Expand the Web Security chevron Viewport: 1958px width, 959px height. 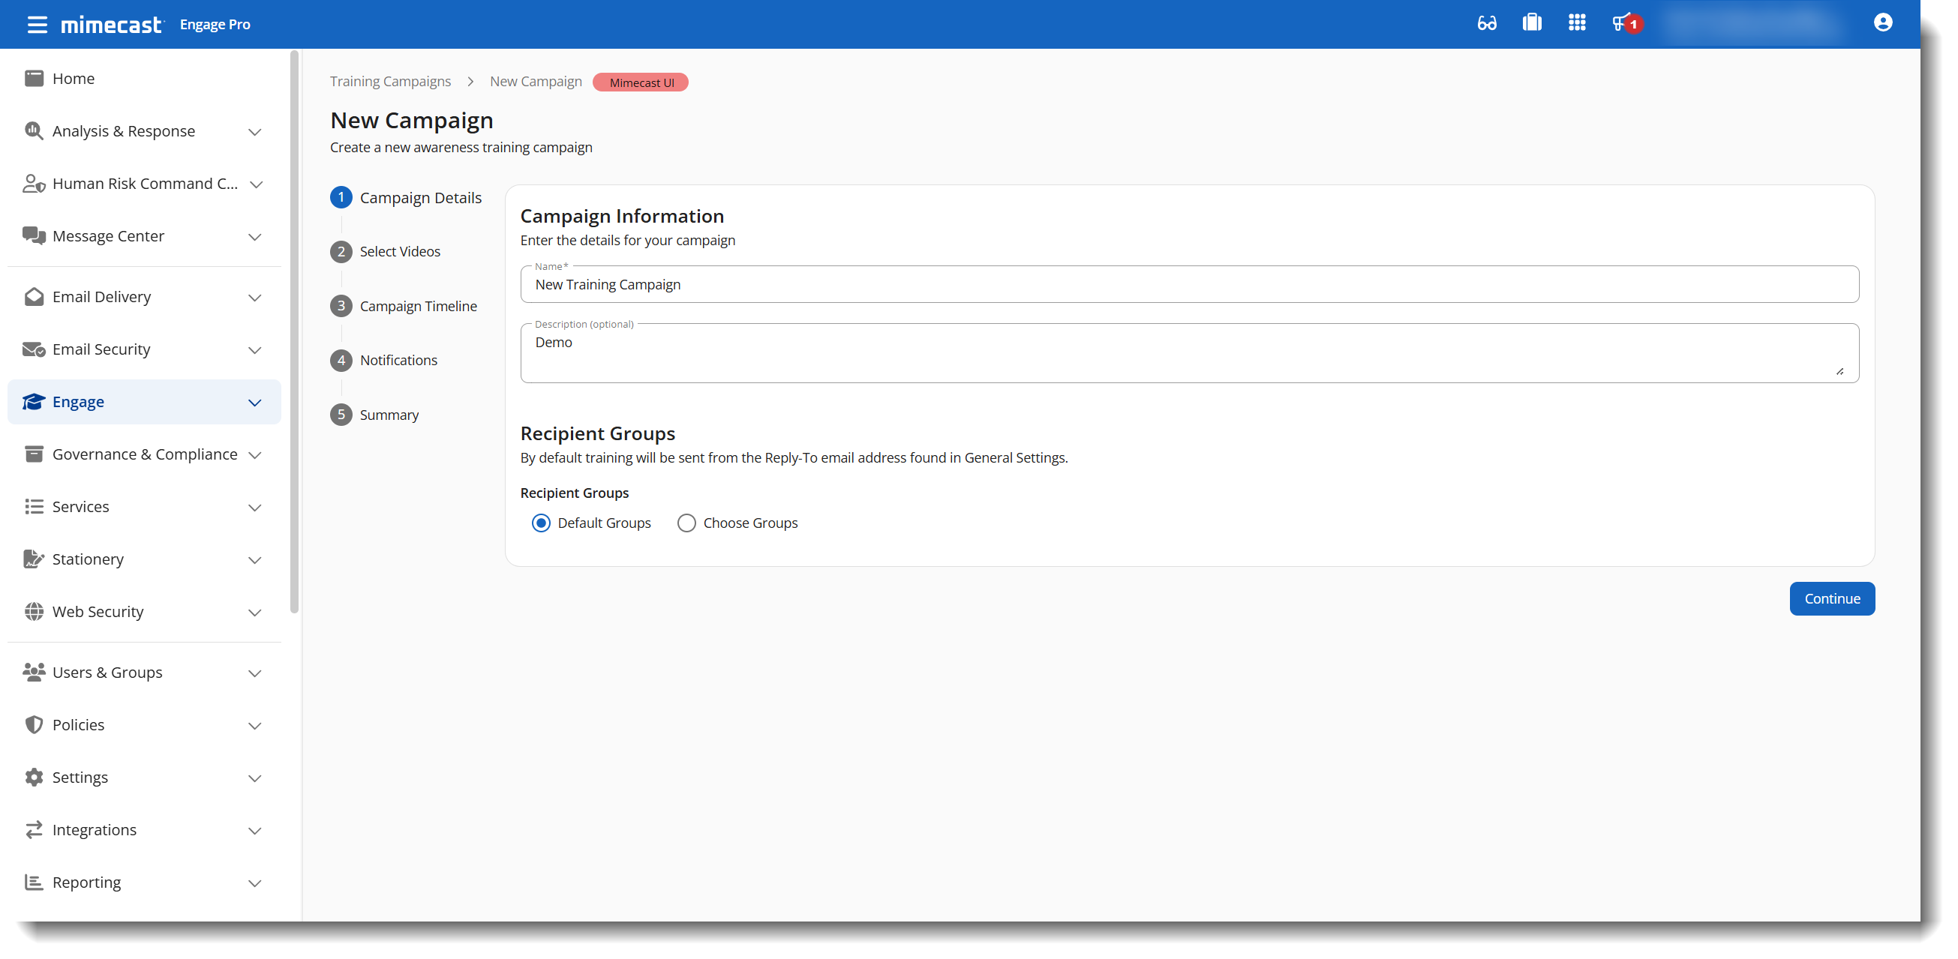pyautogui.click(x=254, y=612)
